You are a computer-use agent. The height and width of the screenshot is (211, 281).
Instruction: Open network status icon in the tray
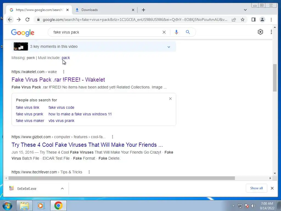pos(240,206)
